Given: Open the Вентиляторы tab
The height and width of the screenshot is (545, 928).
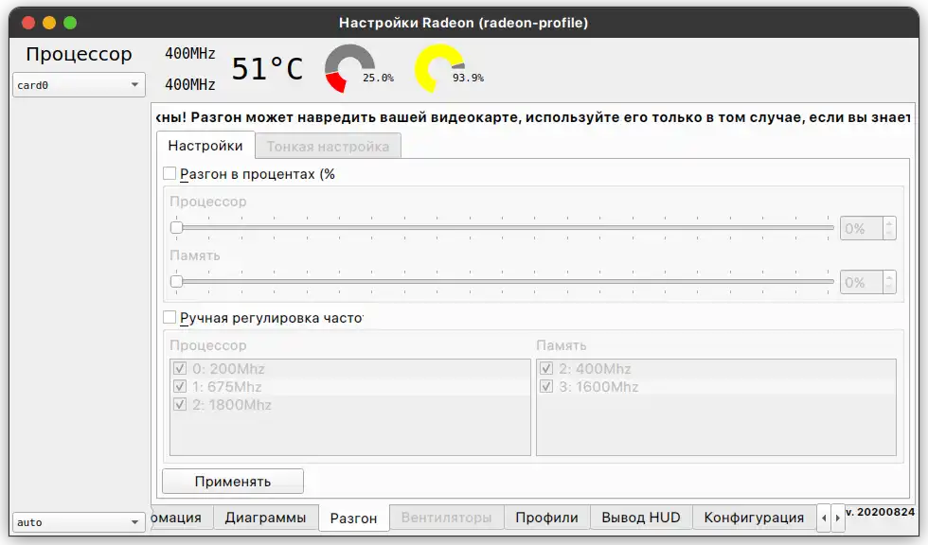Looking at the screenshot, I should click(446, 518).
